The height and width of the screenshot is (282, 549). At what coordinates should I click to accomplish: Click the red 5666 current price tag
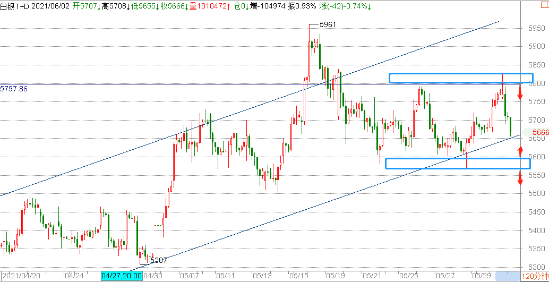[541, 132]
